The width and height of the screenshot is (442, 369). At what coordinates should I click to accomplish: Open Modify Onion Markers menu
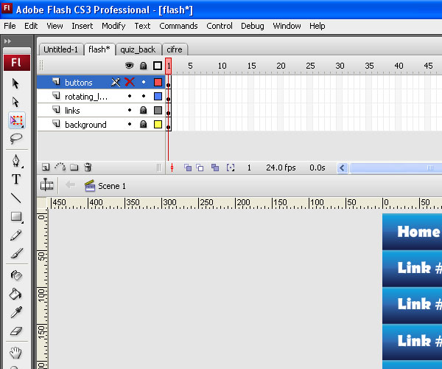231,168
